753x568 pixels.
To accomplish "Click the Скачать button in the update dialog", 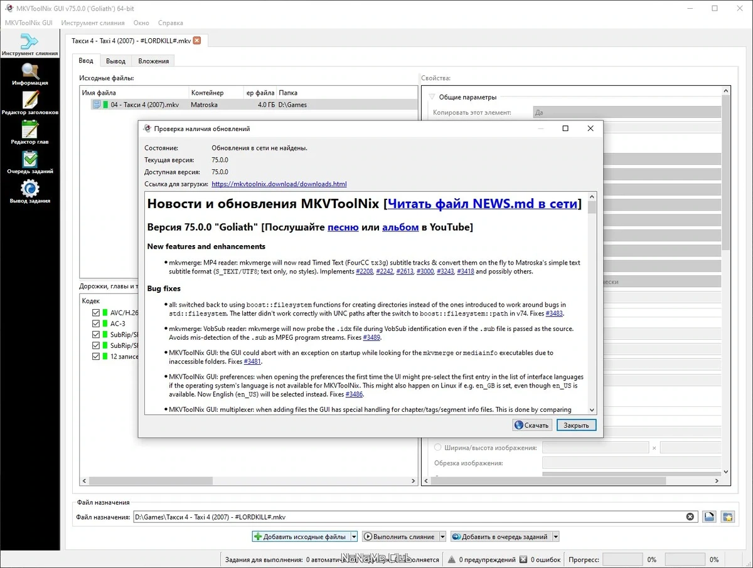I will click(532, 425).
